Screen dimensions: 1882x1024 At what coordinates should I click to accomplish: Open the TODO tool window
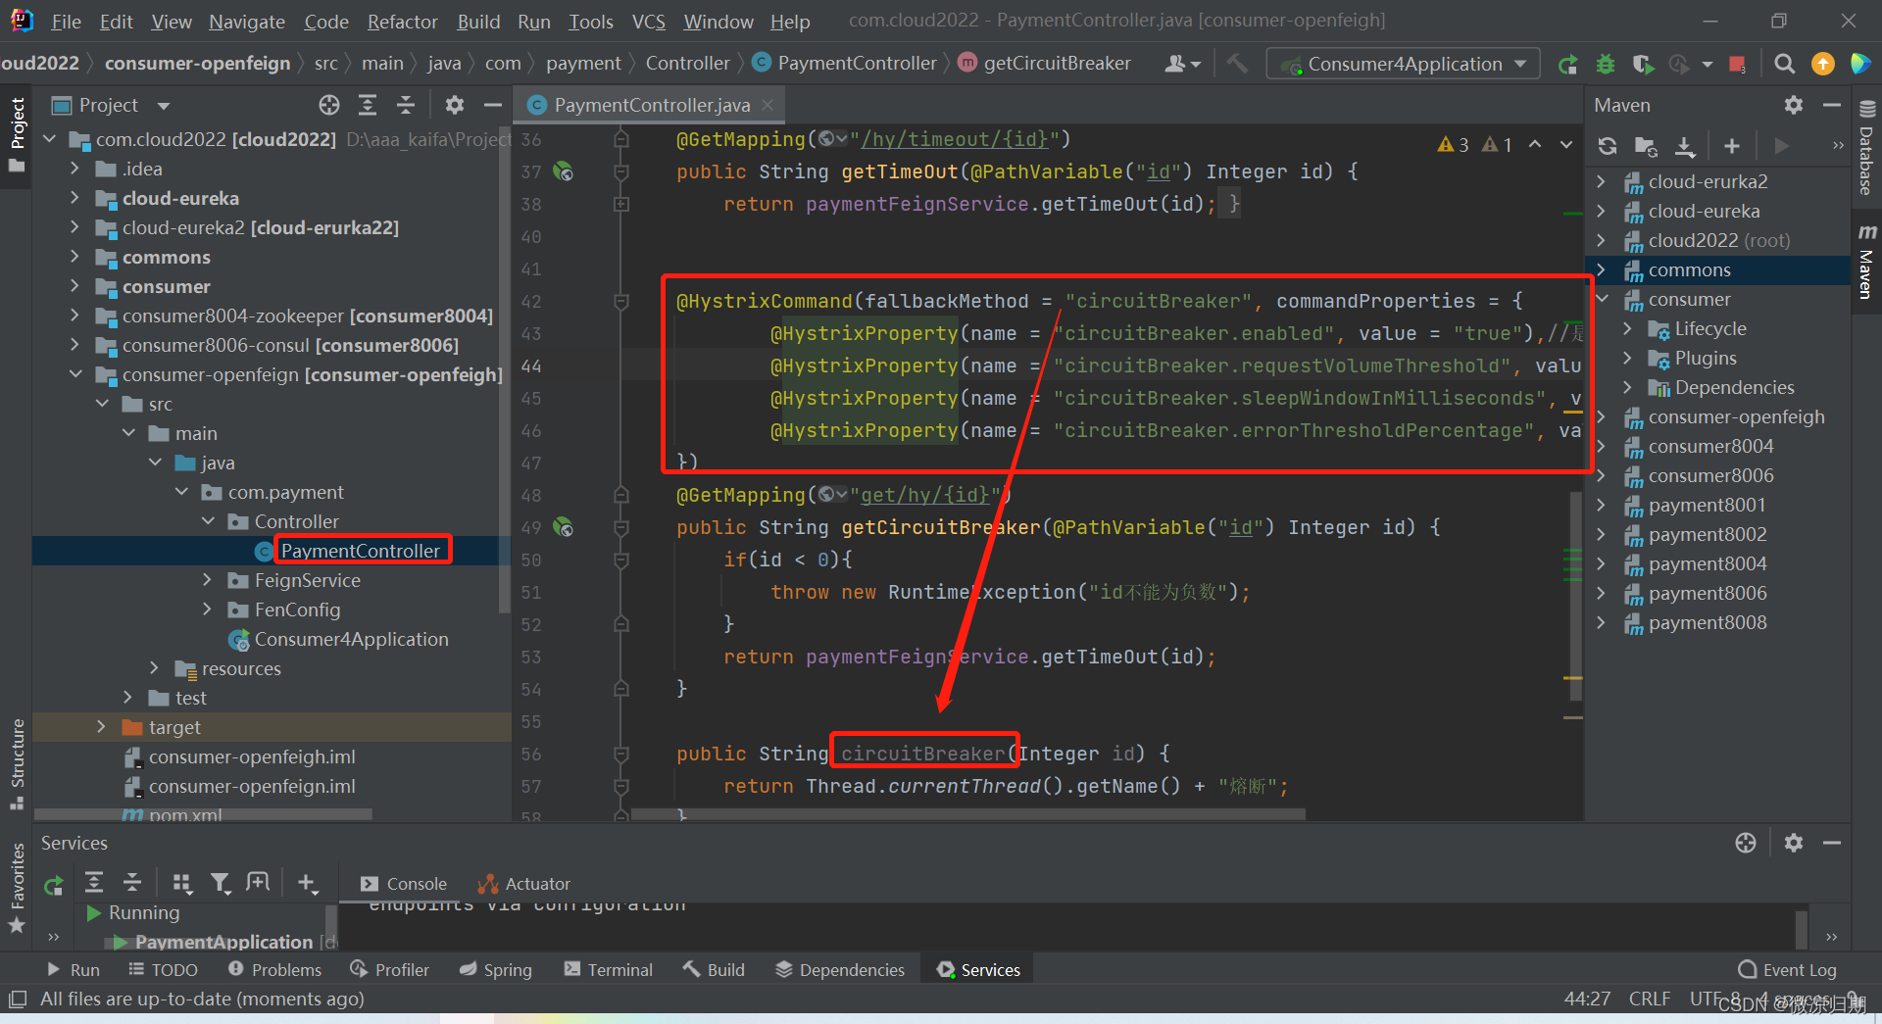pos(163,969)
